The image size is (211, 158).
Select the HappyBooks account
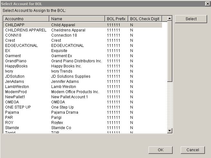coord(16,66)
